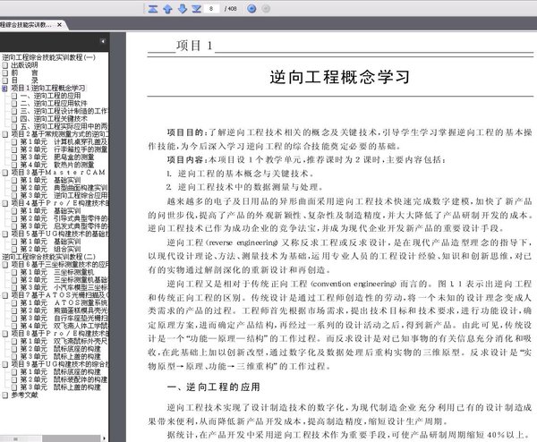Image resolution: width=537 pixels, height=442 pixels.
Task: Open bookmark 第2单元 鼠标装配件的构建
Action: (64, 379)
